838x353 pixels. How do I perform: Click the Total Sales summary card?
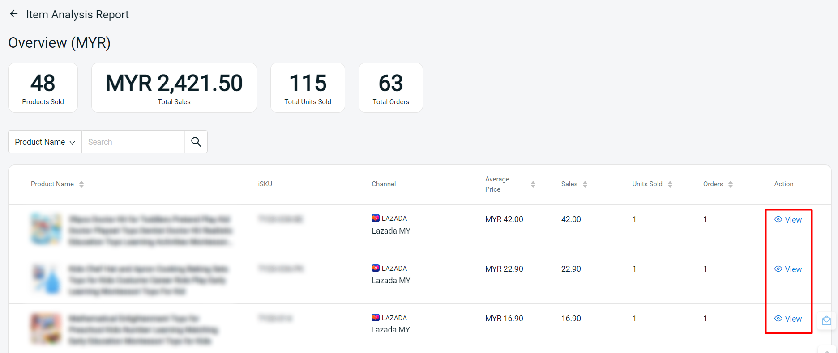(x=174, y=88)
